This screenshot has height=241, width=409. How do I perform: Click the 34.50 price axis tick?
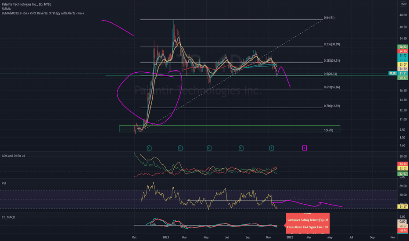403,39
